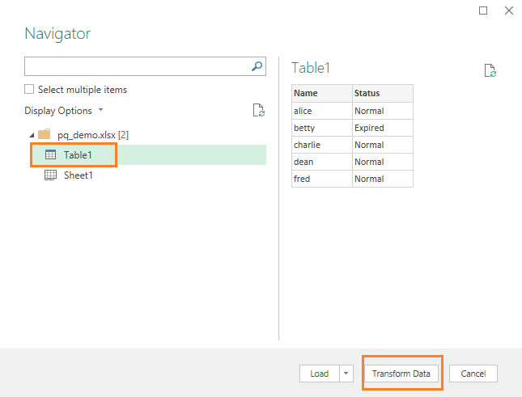This screenshot has height=397, width=522.
Task: Select the Name column header
Action: tap(321, 93)
